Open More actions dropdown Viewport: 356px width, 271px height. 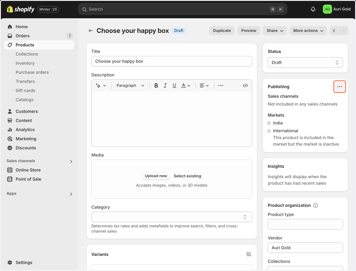point(308,31)
